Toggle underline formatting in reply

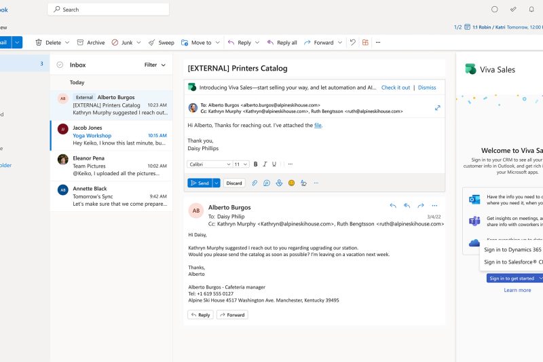click(274, 164)
